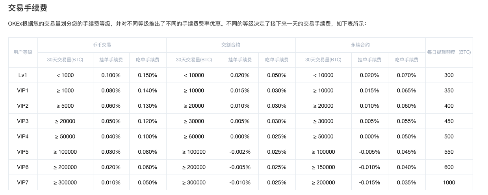The width and height of the screenshot is (488, 195).
Task: Click the VIP2 daily withdrawal limit 400
Action: (x=449, y=106)
